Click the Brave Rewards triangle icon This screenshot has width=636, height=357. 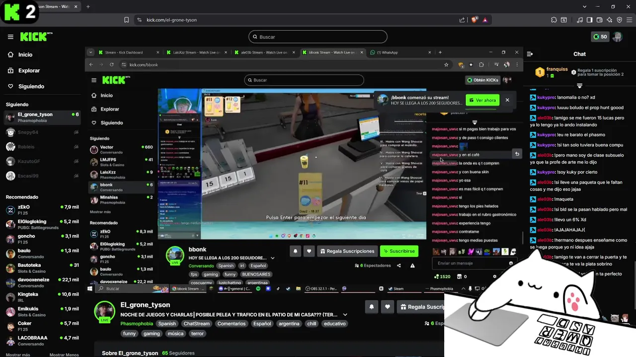[x=485, y=20]
